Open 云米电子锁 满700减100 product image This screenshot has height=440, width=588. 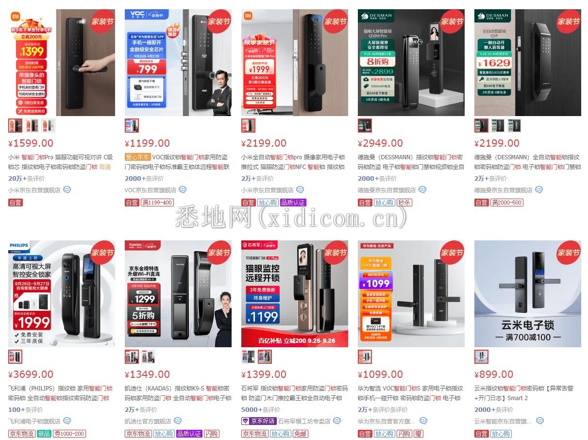tap(528, 293)
